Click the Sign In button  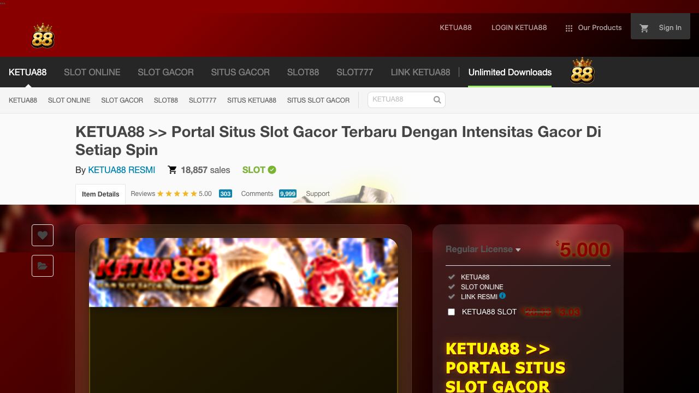click(x=670, y=28)
